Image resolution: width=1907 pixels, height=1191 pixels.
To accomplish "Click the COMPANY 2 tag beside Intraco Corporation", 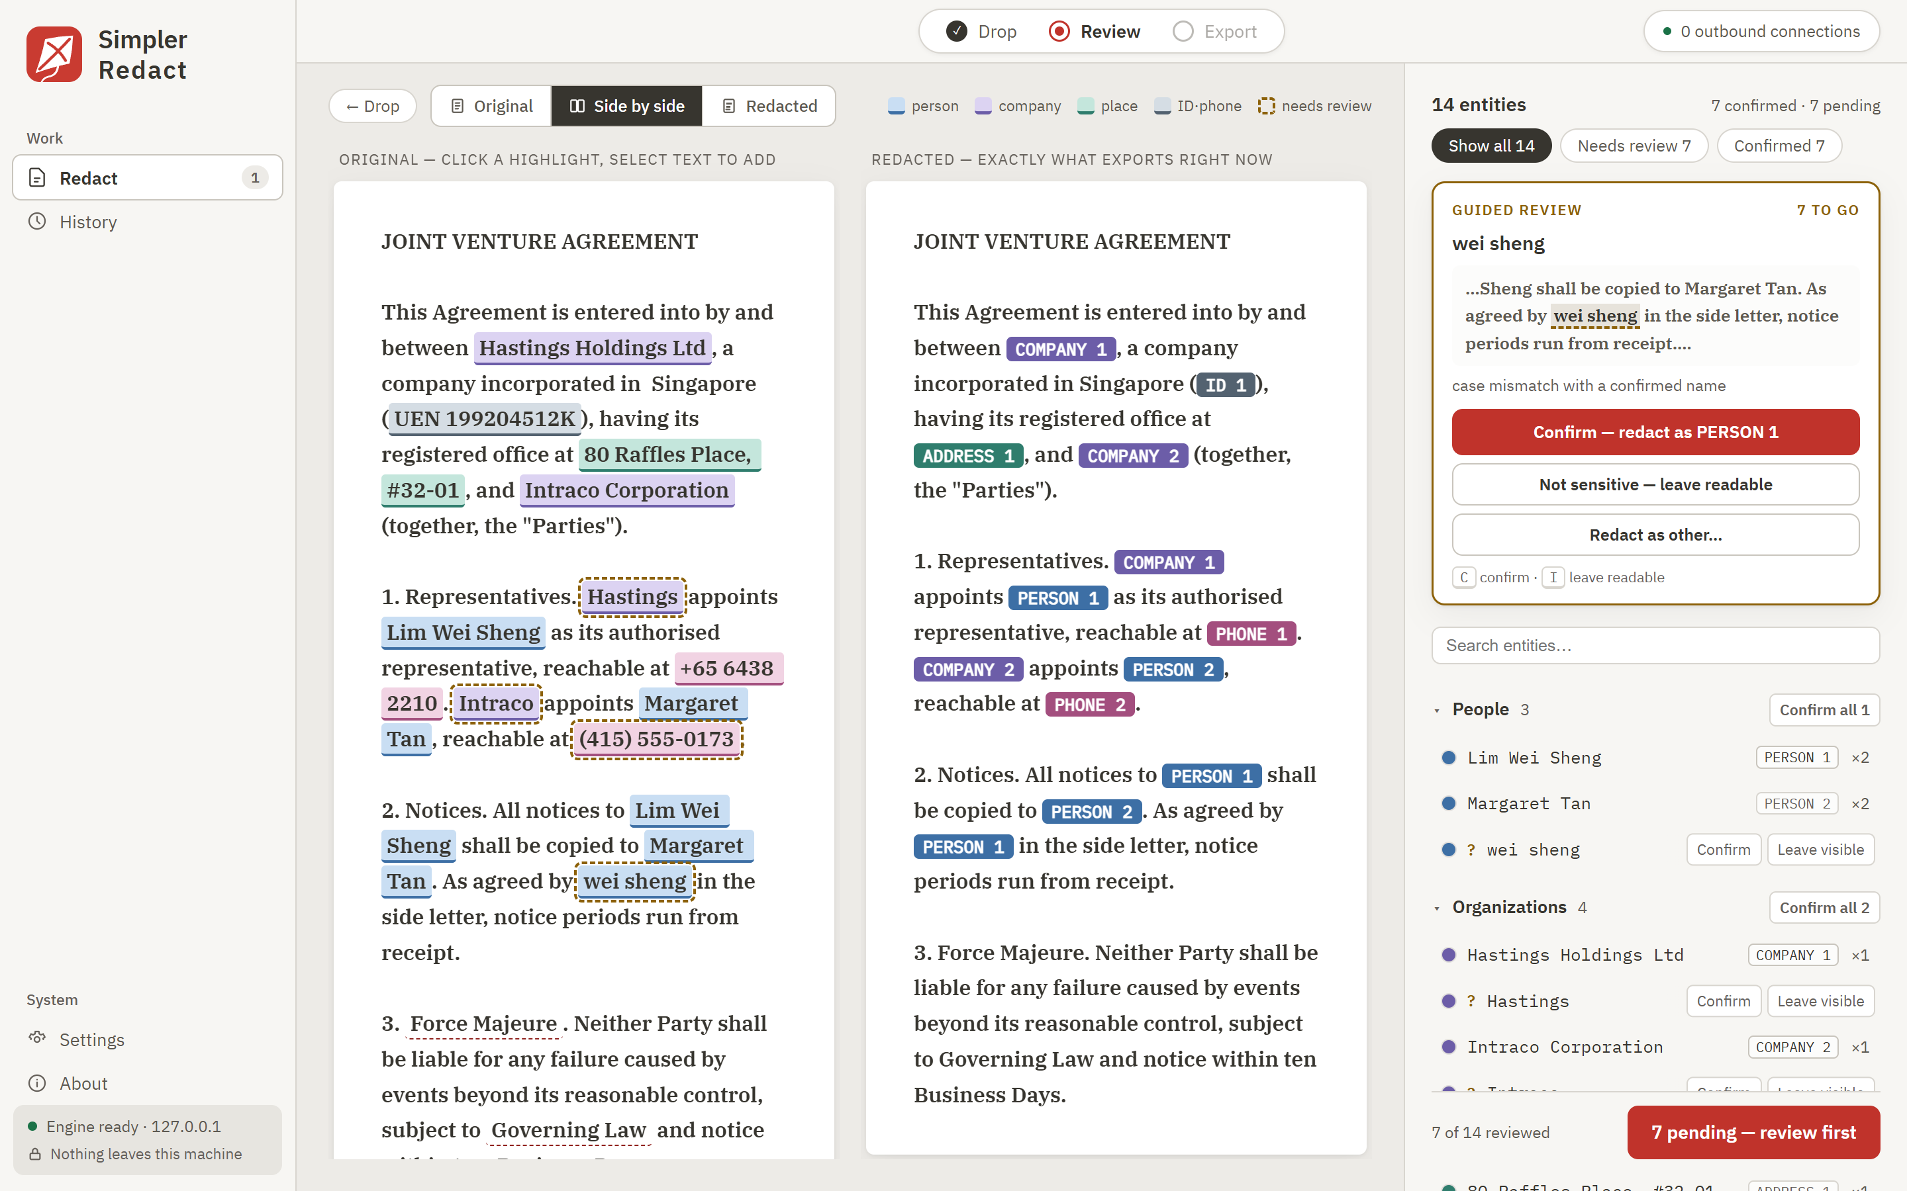I will [x=1792, y=1047].
